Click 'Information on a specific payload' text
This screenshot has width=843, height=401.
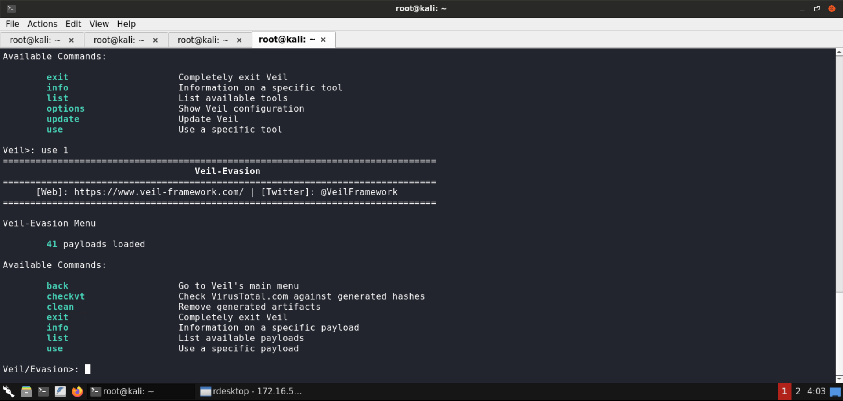pos(269,328)
